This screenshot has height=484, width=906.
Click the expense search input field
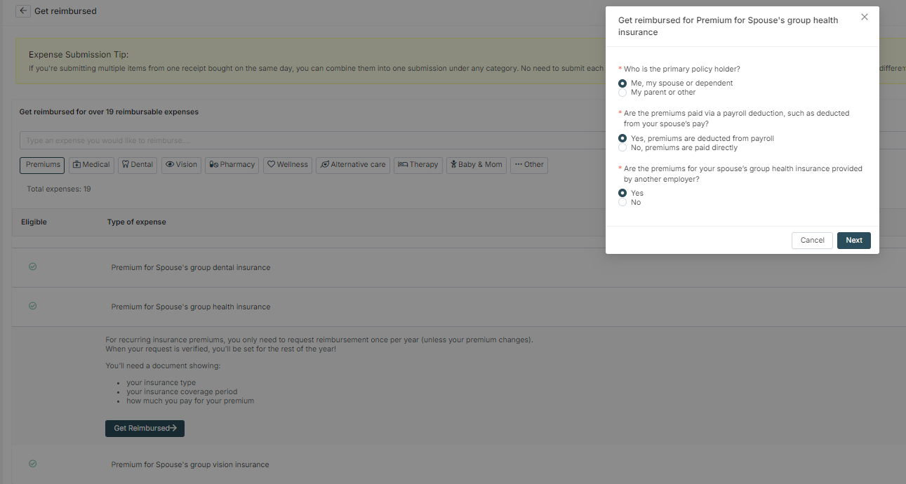[x=281, y=140]
